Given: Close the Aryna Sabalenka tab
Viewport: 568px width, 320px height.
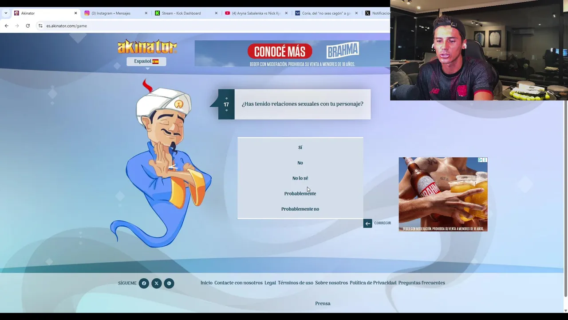Looking at the screenshot, I should click(x=286, y=13).
